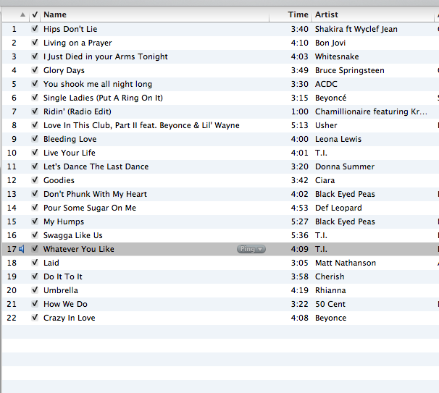439x393 pixels.
Task: Click artist Cherish
Action: coord(330,276)
